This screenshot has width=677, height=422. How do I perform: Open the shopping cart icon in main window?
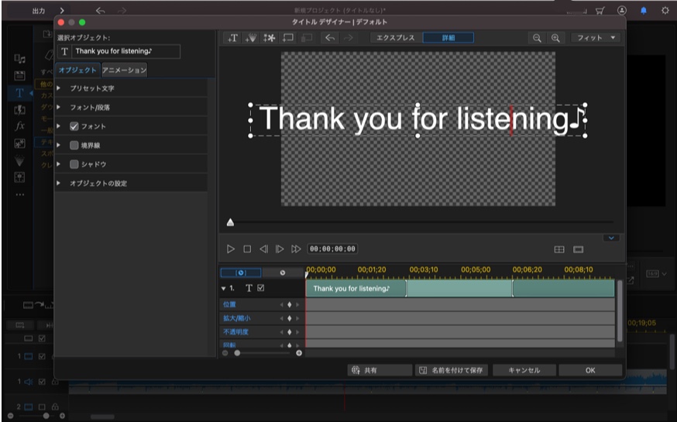pos(600,10)
